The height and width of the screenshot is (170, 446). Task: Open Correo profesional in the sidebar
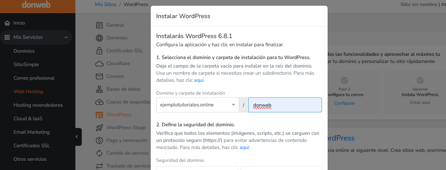(34, 78)
